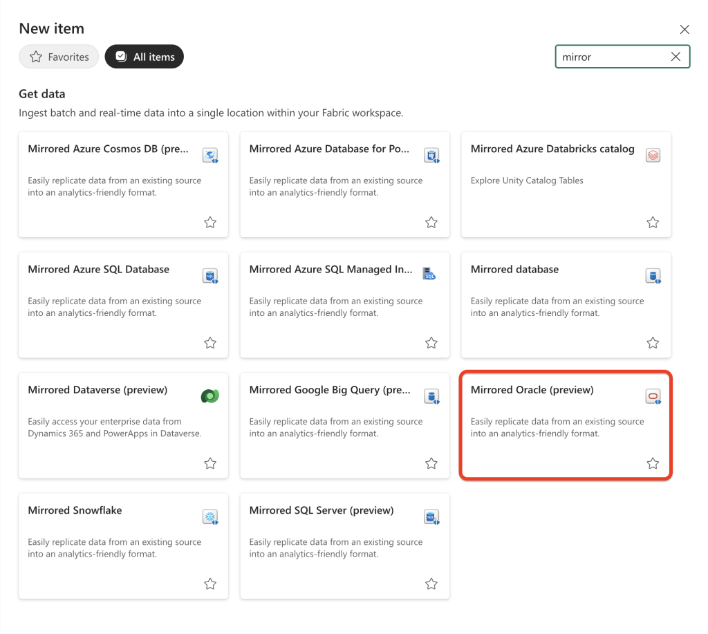Screen dimensions: 708x634
Task: Click the Mirrored Azure Database for PostgreSQL icon
Action: point(431,155)
